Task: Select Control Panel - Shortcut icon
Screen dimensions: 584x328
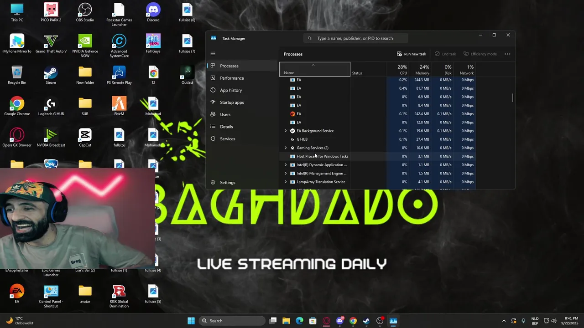Action: (x=51, y=296)
